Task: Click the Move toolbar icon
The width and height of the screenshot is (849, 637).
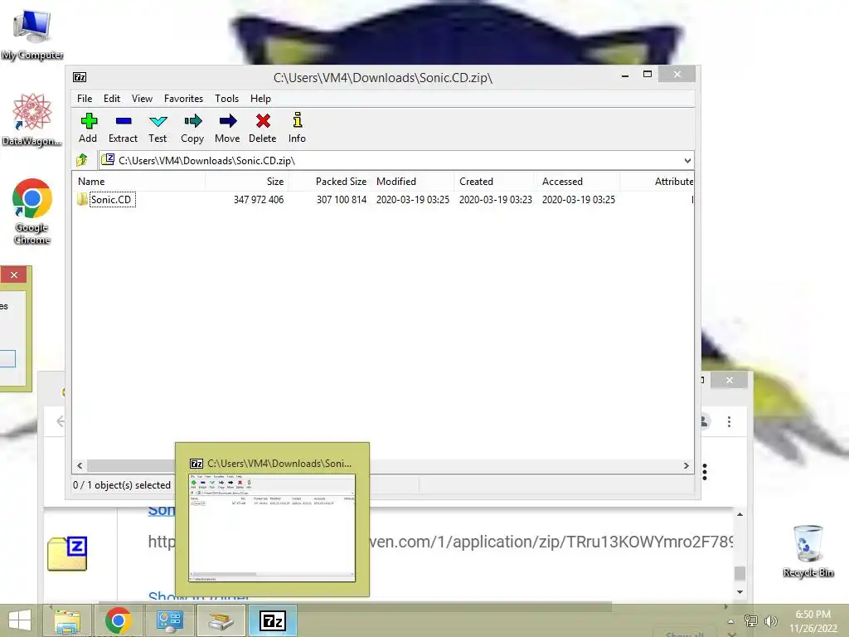Action: point(227,128)
